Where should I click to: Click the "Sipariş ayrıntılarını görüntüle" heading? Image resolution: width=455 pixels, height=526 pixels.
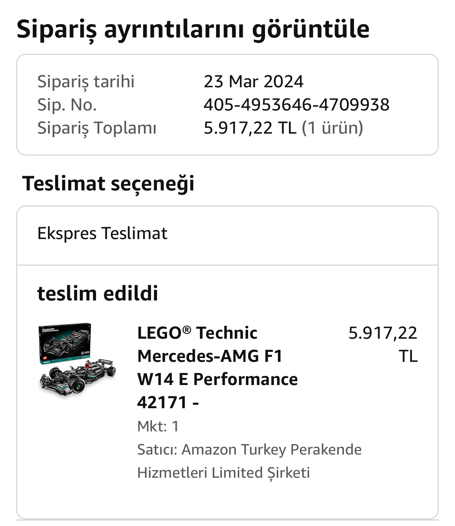click(x=193, y=29)
